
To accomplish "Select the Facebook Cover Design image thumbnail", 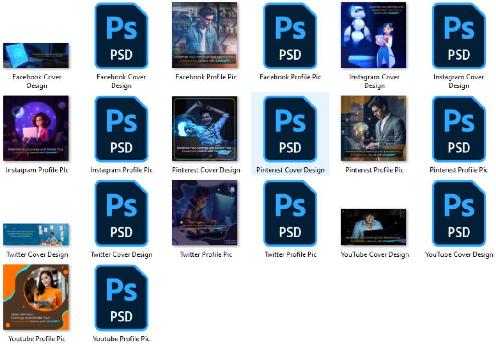I will pos(36,56).
